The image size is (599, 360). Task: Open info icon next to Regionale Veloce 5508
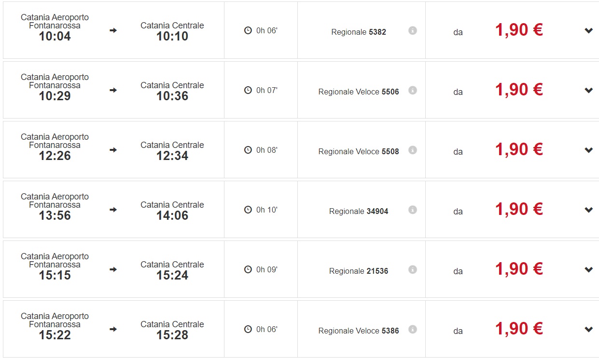coord(412,150)
